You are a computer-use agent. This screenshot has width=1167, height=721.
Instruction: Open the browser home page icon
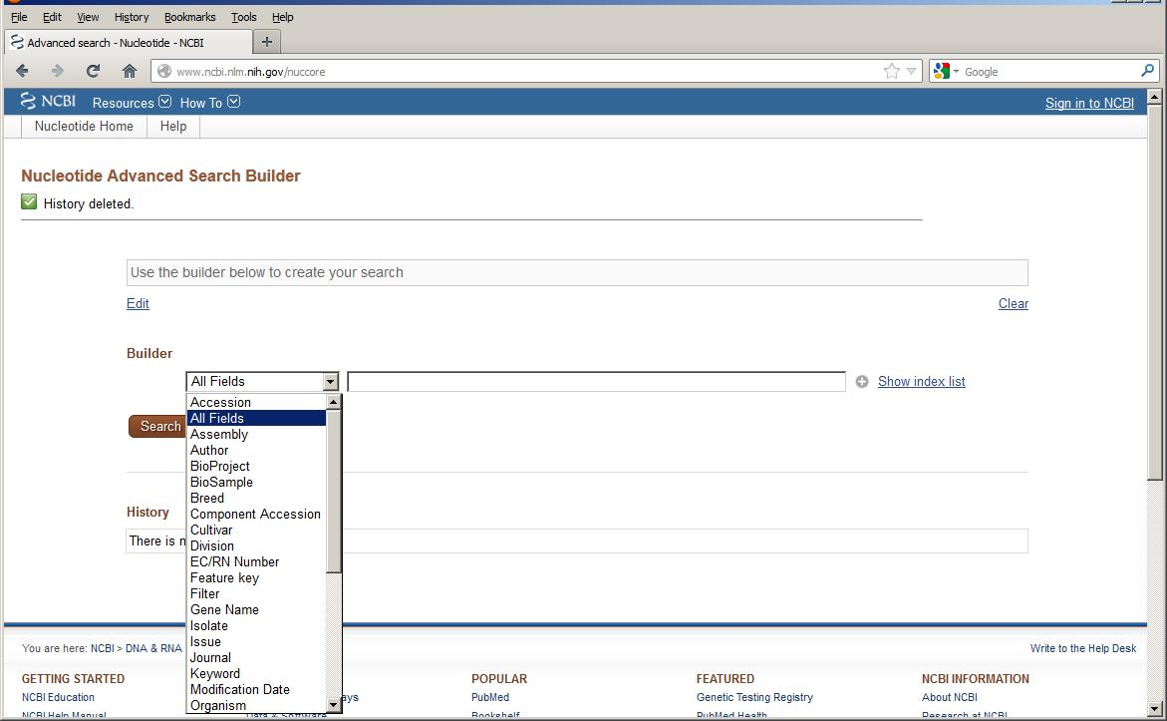130,71
